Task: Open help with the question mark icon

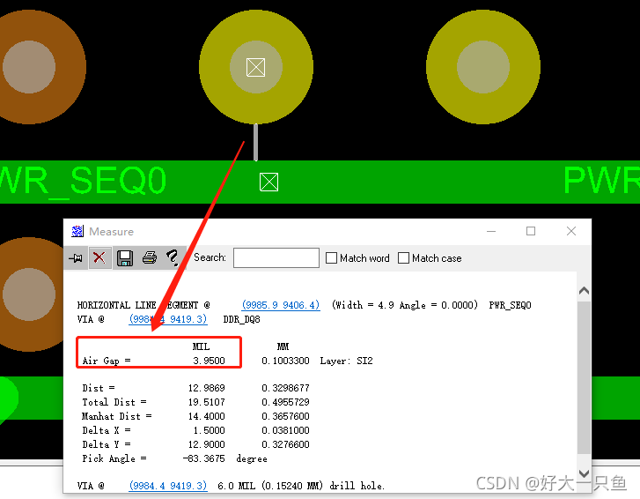Action: click(x=173, y=257)
